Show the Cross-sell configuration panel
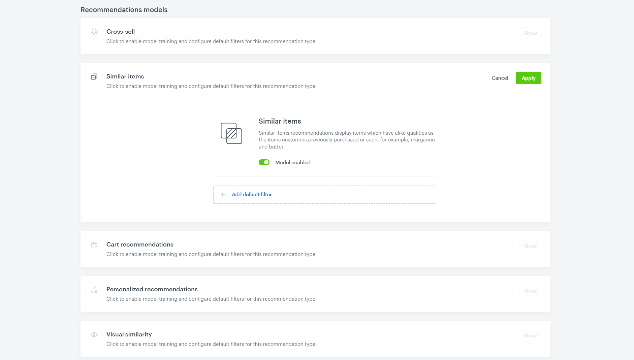This screenshot has width=634, height=360. (530, 33)
